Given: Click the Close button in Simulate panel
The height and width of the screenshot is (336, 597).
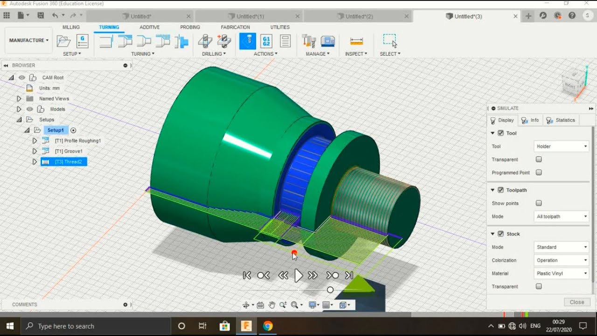Looking at the screenshot, I should [577, 302].
